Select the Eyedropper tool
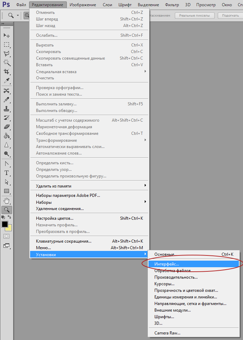This screenshot has width=243, height=340. 7,81
